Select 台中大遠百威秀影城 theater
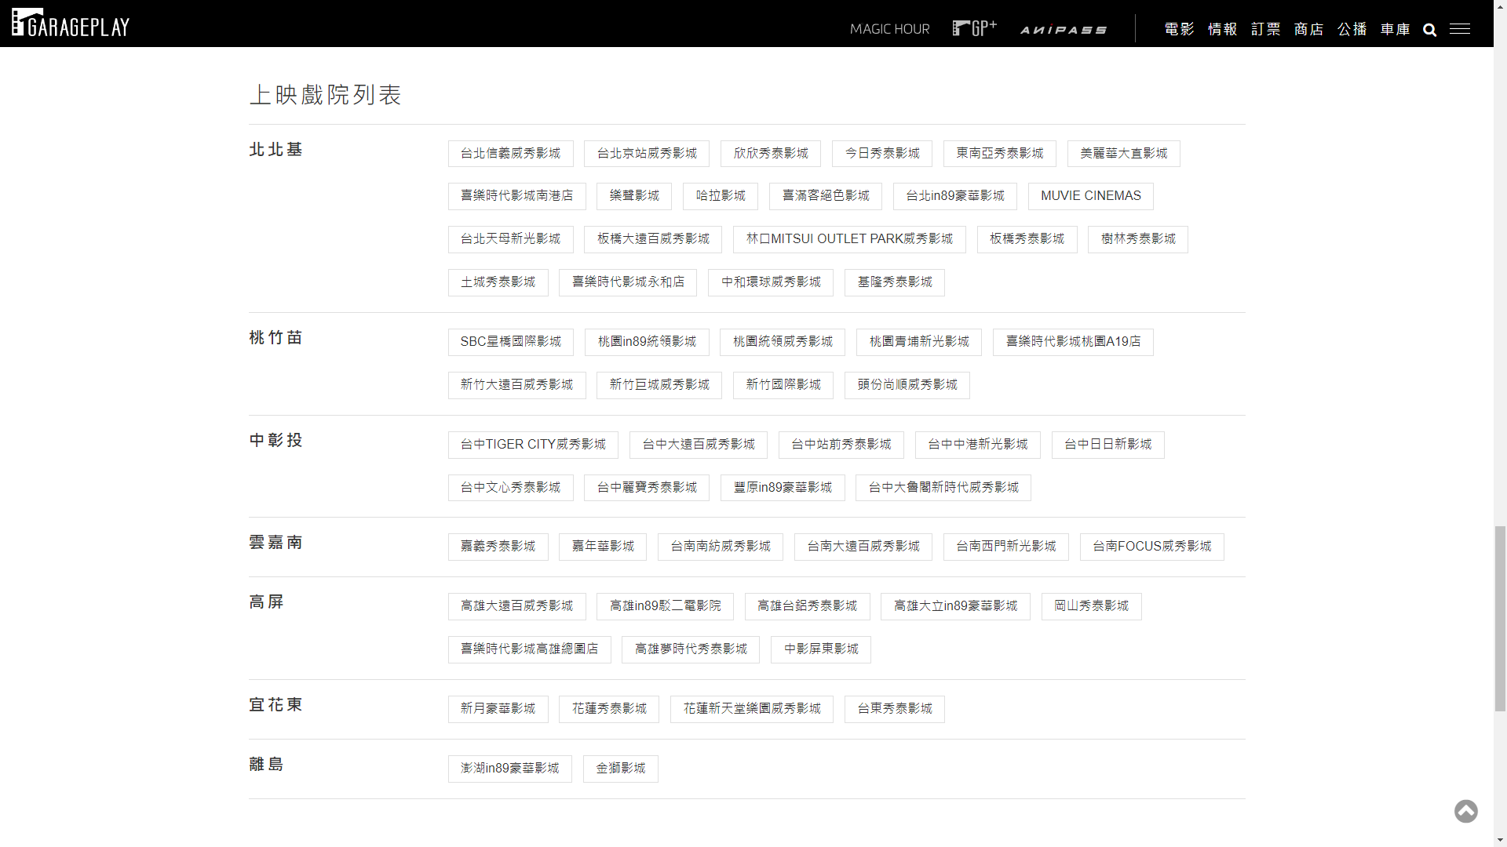 699,445
